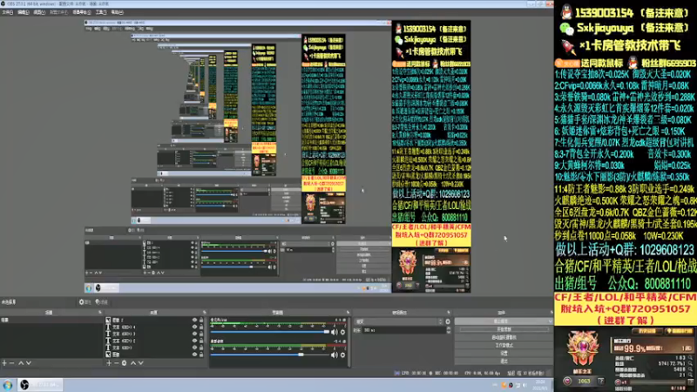Open source Properties gear above the docks
This screenshot has height=392, width=697.
(85, 302)
